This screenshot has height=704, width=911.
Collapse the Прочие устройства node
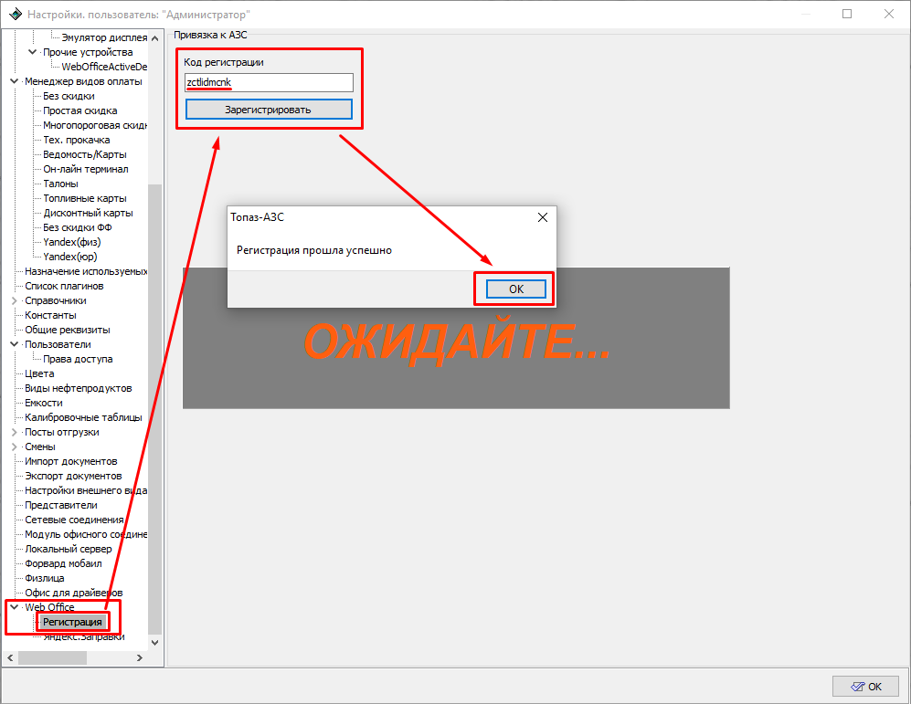click(33, 52)
